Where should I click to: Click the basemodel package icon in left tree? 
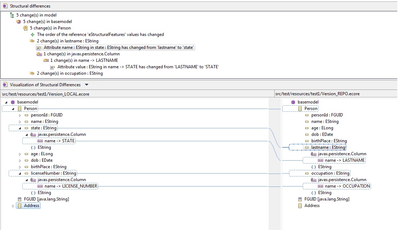(13, 102)
